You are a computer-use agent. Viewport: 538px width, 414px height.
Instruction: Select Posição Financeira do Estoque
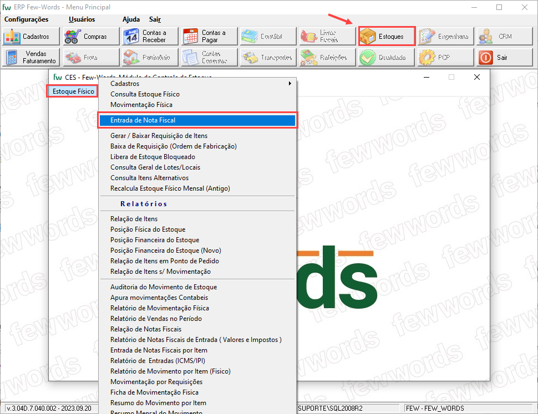197,240
